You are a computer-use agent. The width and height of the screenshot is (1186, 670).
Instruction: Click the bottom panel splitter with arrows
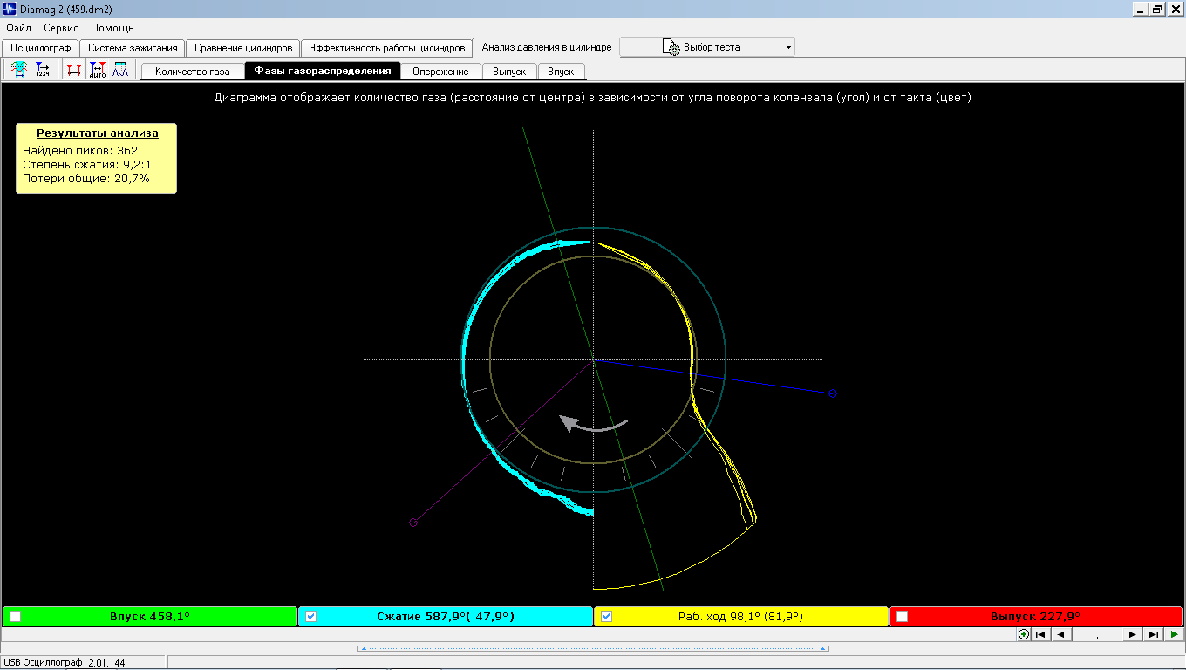[x=593, y=648]
